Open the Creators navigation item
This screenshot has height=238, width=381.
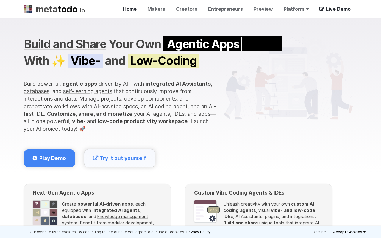(187, 9)
